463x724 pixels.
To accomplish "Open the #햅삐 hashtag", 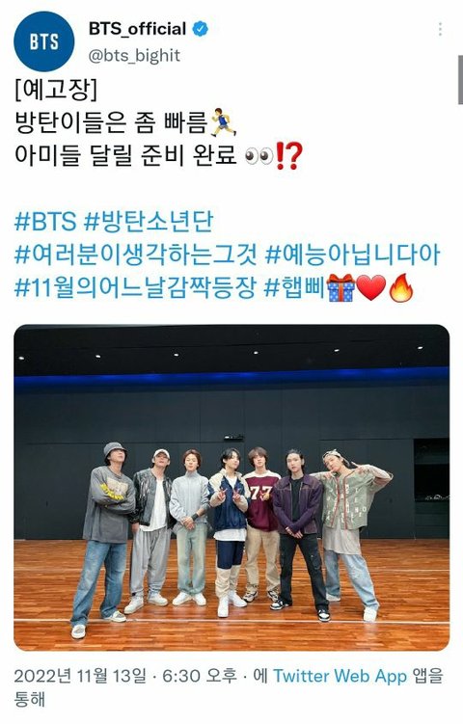I will click(x=294, y=287).
